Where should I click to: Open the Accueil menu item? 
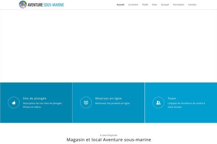pos(120,5)
